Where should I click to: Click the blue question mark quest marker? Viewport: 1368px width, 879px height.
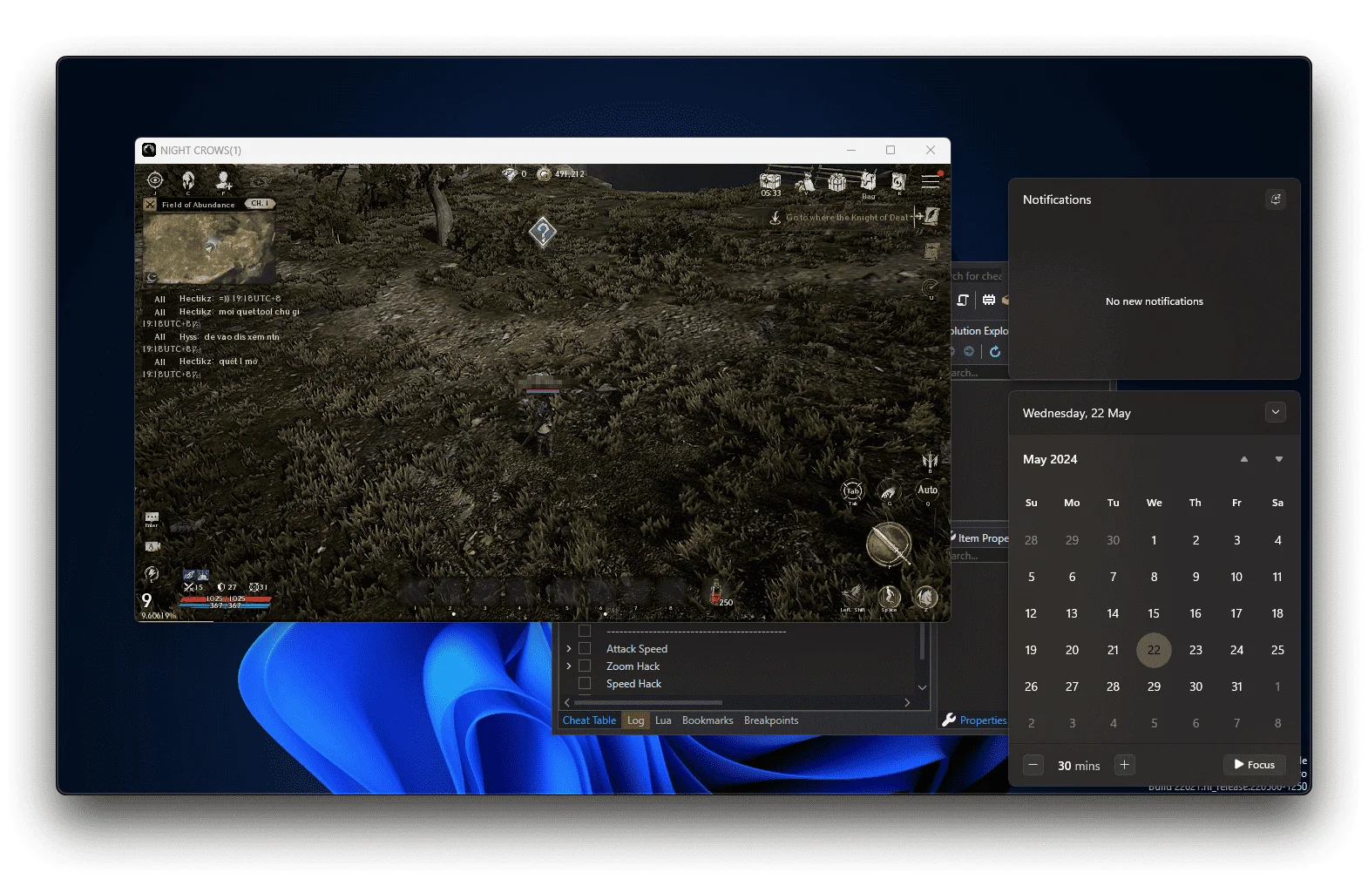pyautogui.click(x=542, y=233)
